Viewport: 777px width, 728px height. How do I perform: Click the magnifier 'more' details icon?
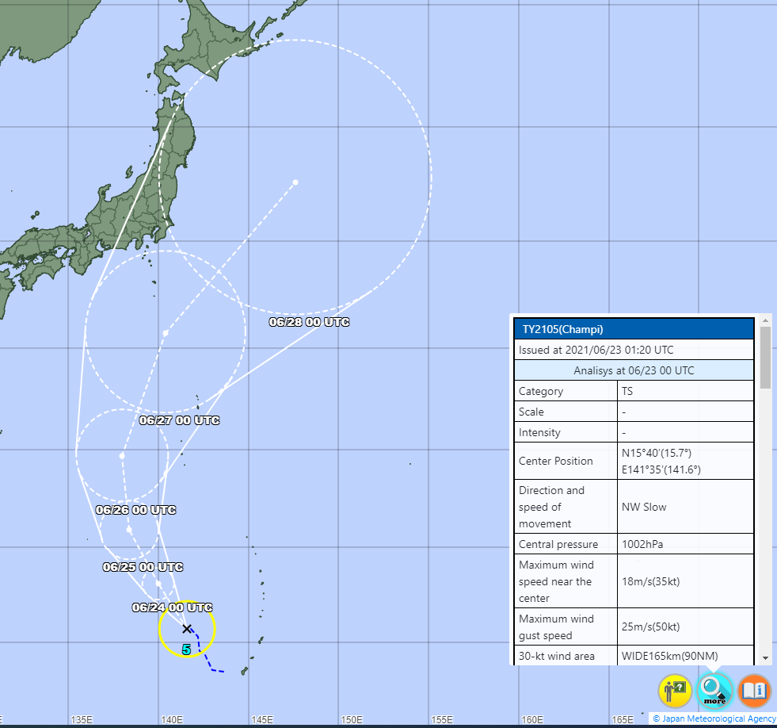(x=714, y=690)
